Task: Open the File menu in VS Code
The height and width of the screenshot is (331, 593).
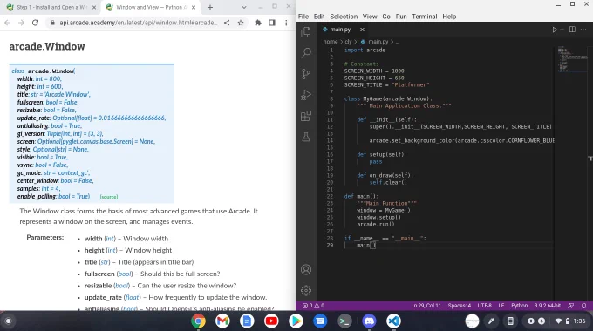Action: [x=303, y=17]
